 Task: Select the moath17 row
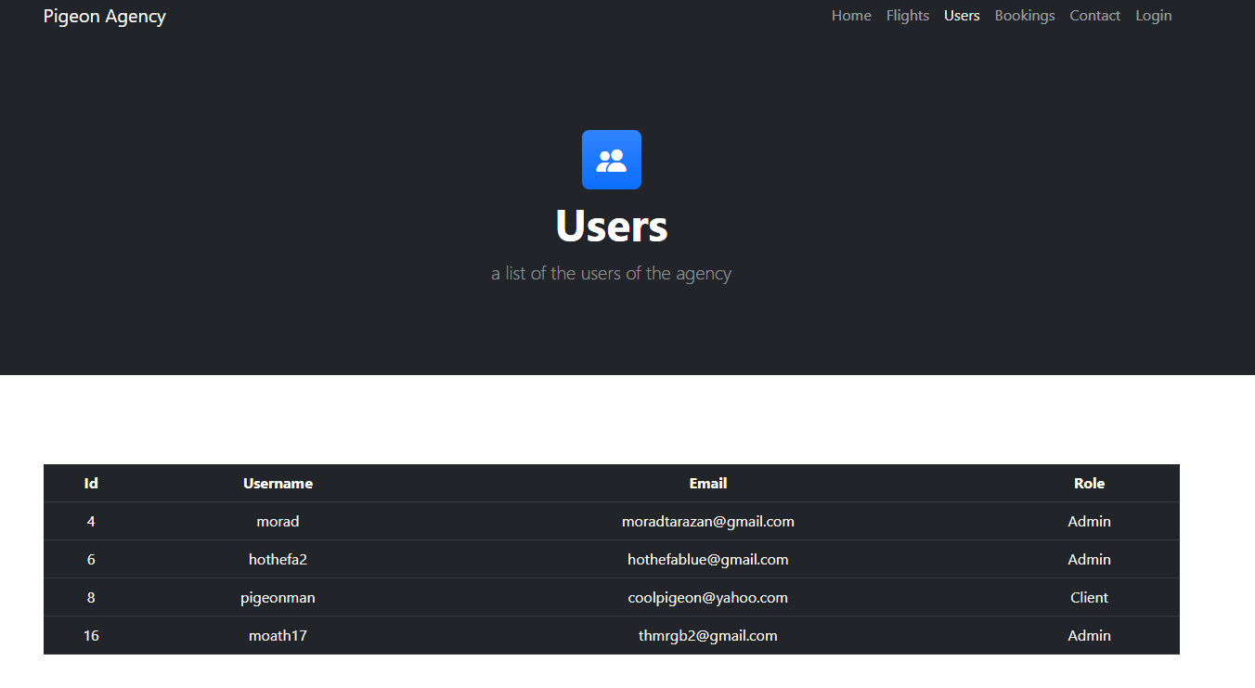(x=278, y=635)
